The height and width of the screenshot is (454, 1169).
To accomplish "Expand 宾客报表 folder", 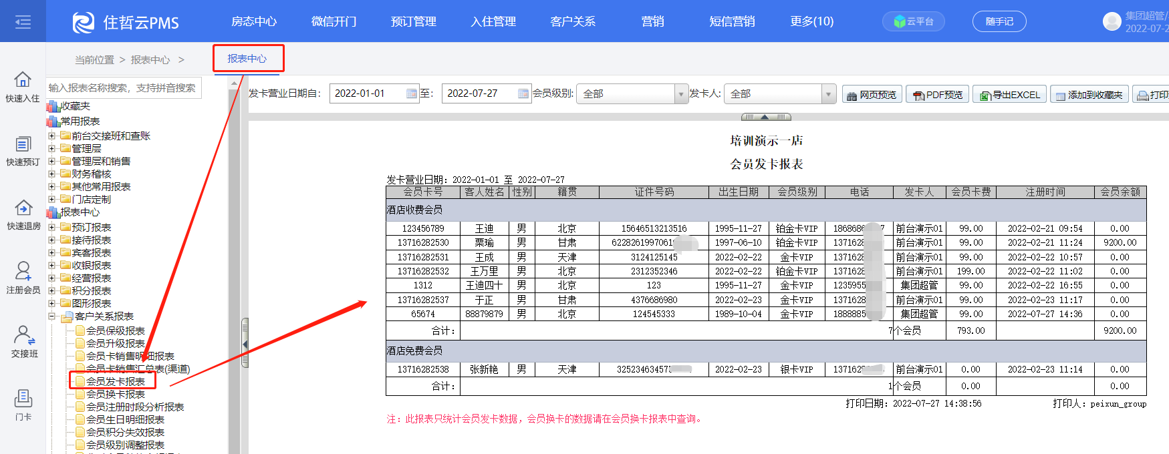I will coord(51,252).
